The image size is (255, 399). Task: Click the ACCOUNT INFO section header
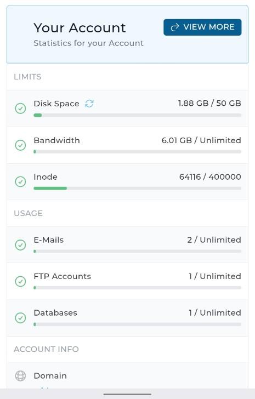(x=46, y=349)
